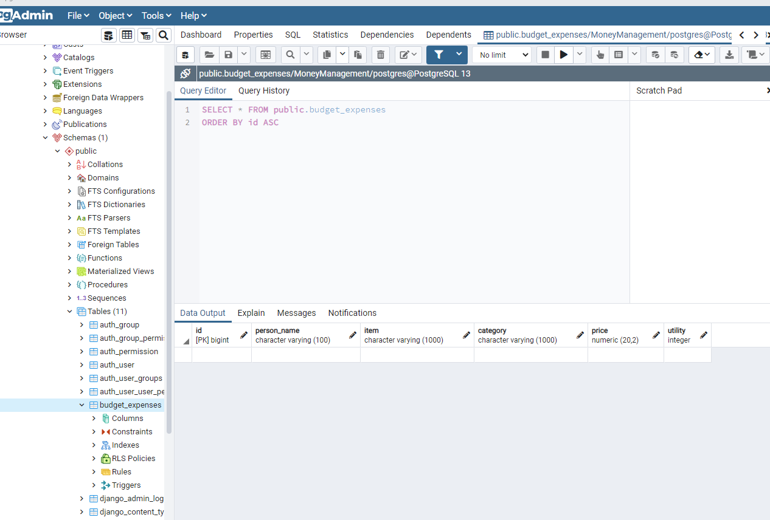Click the Find magnifier icon in query toolbar
The width and height of the screenshot is (770, 520).
[290, 55]
